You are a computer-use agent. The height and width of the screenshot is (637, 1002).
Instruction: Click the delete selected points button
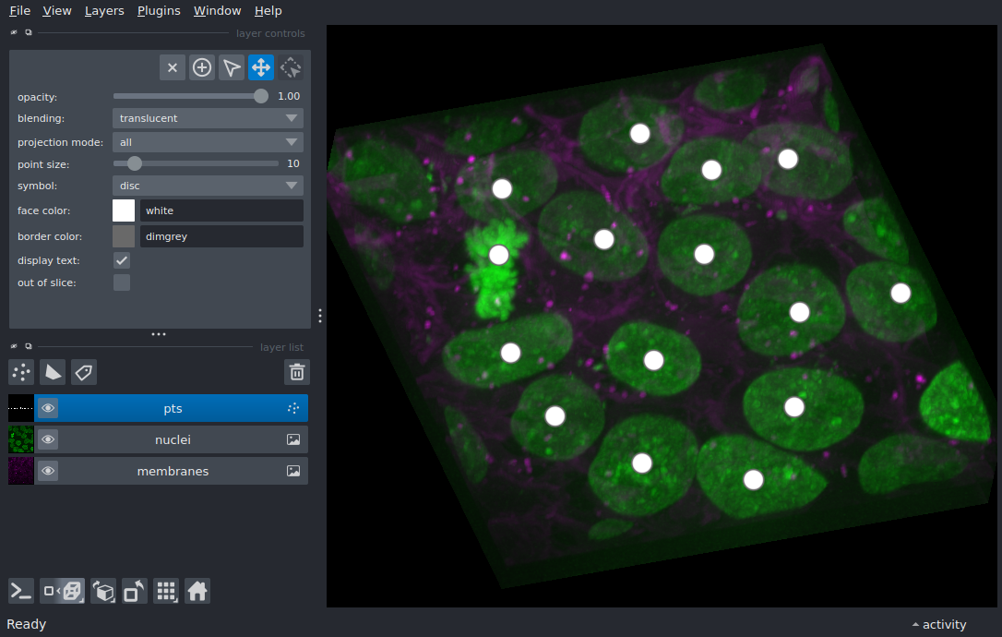click(173, 67)
